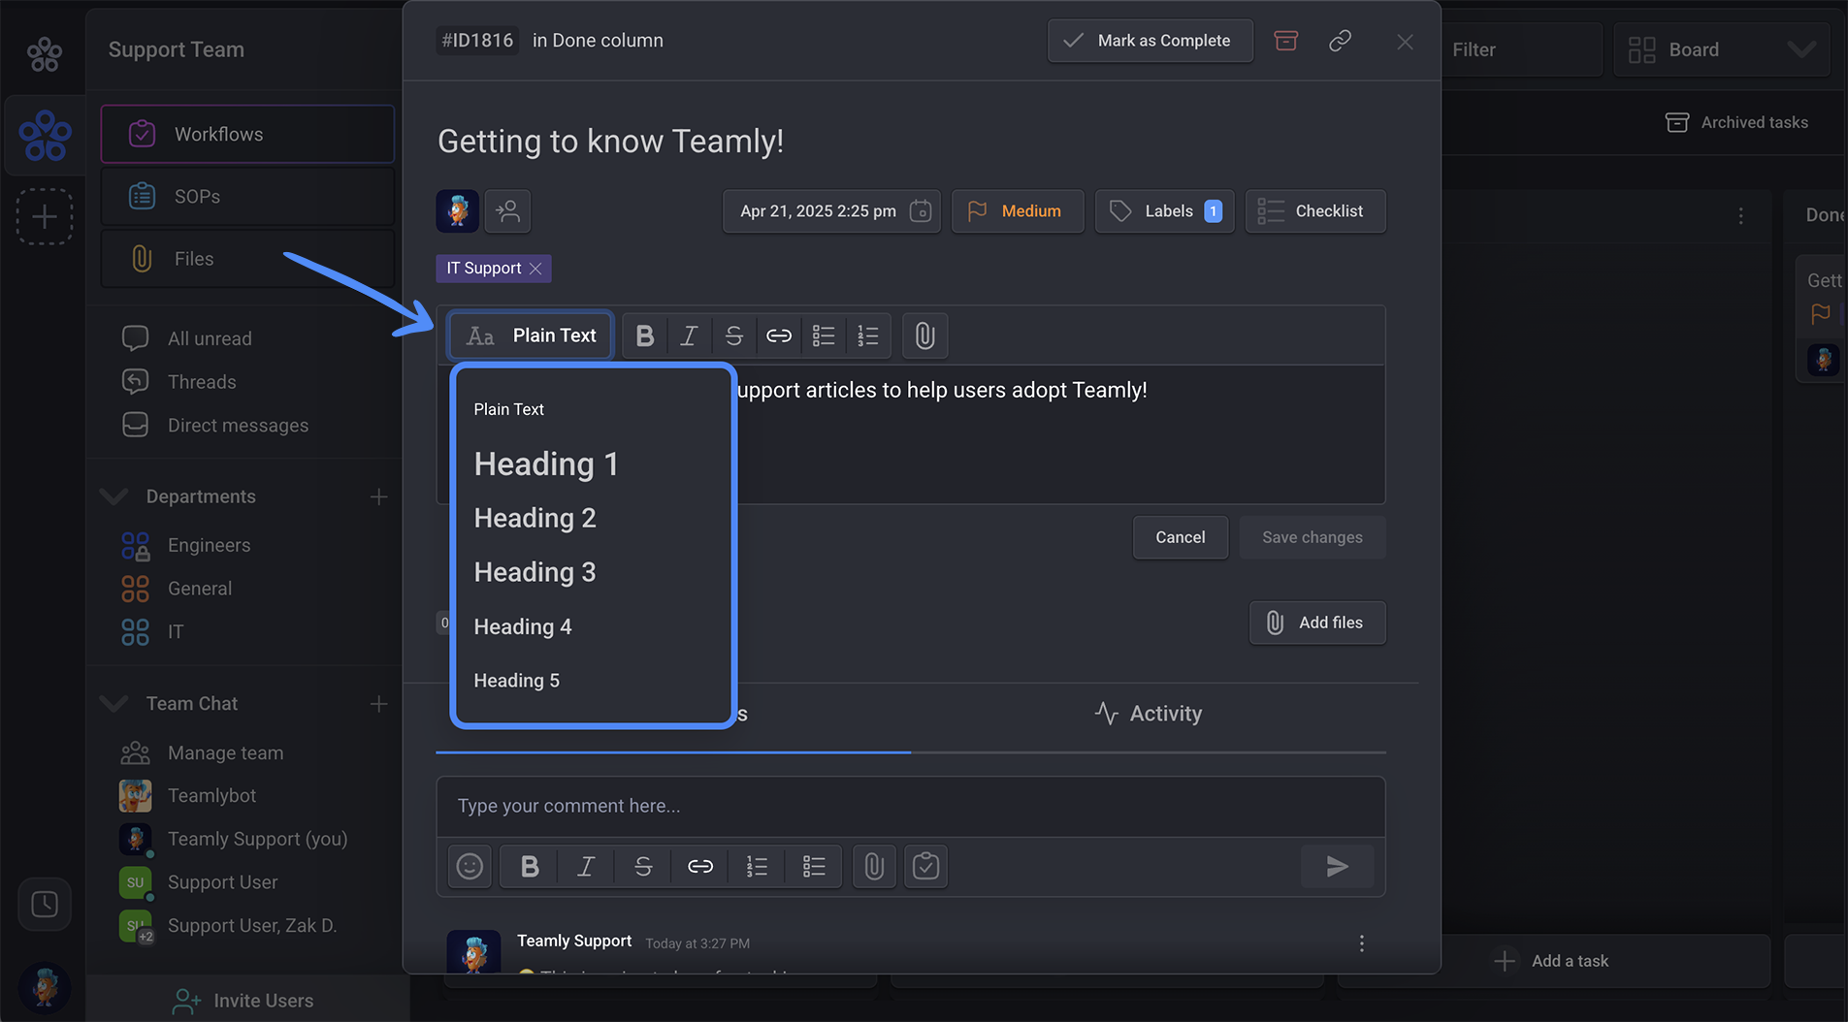Collapse the Departments section chevron
This screenshot has width=1848, height=1022.
click(114, 496)
